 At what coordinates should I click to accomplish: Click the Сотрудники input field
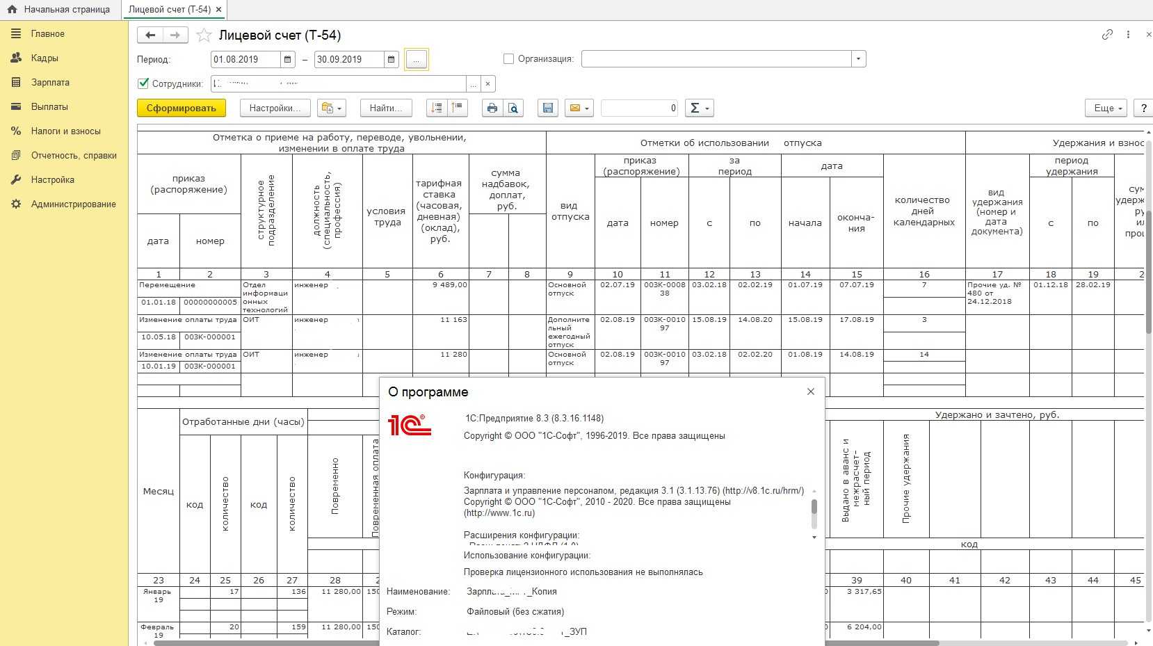pos(339,84)
